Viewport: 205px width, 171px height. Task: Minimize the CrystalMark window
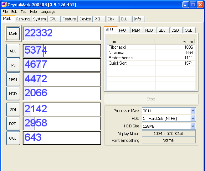pos(186,5)
